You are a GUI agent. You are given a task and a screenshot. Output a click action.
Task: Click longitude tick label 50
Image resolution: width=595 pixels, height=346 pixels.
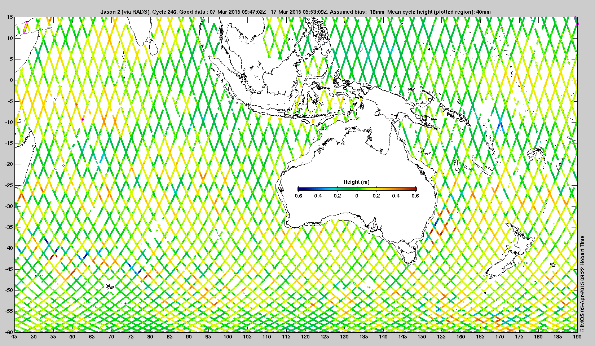tap(34, 337)
